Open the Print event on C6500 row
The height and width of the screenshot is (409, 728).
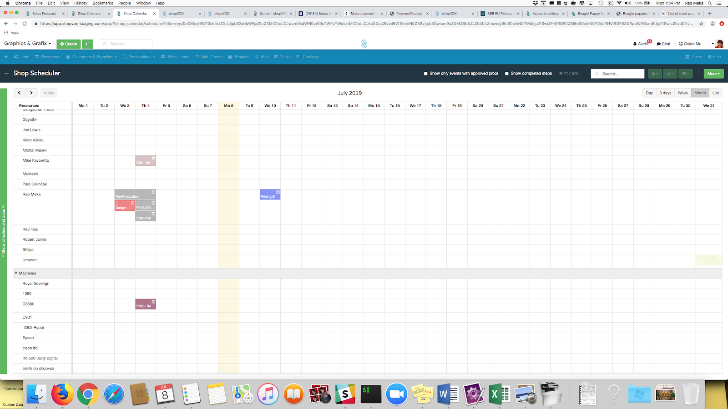(x=146, y=304)
